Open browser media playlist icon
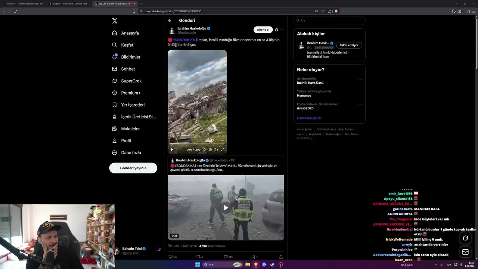Viewport: 478px width, 269px height. pyautogui.click(x=468, y=11)
